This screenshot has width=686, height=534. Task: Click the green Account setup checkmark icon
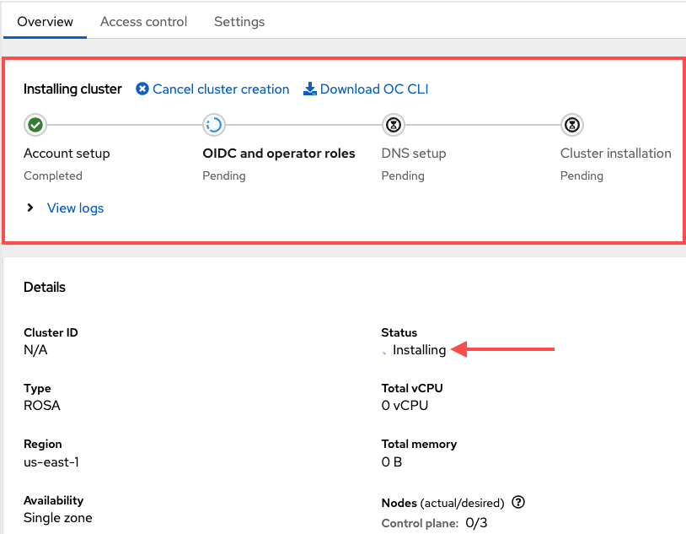tap(35, 126)
